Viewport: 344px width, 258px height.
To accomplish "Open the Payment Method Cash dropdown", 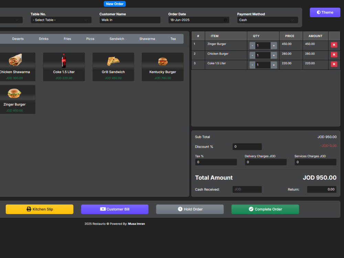I will click(267, 20).
